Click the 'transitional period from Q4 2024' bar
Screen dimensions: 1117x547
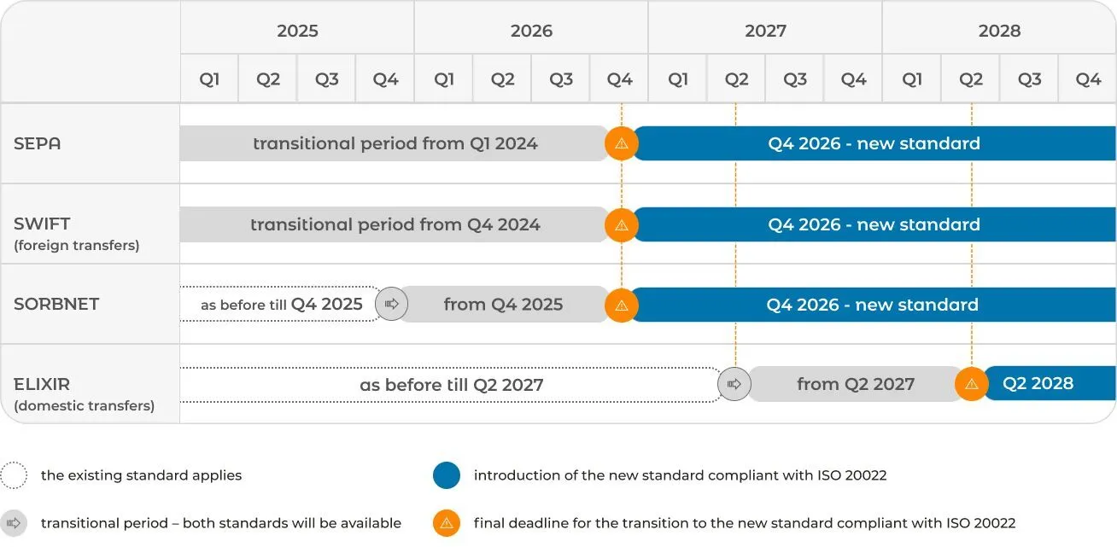[395, 224]
